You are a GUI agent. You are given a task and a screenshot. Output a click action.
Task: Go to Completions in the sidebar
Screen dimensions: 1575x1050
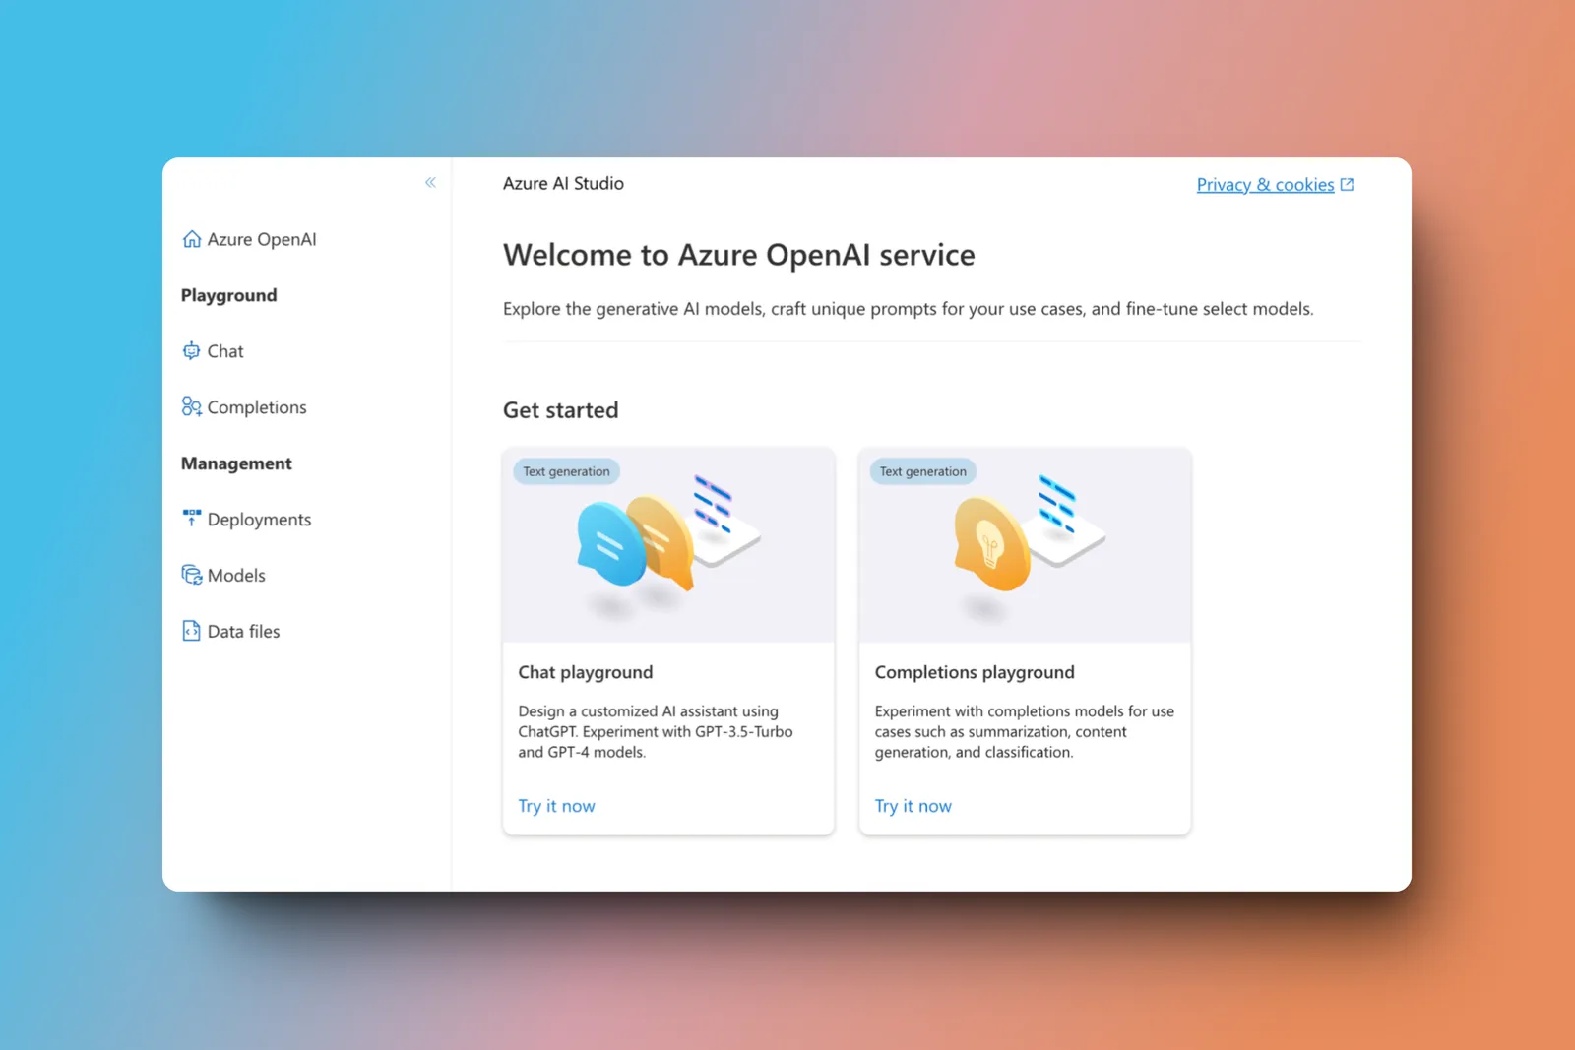pos(257,407)
